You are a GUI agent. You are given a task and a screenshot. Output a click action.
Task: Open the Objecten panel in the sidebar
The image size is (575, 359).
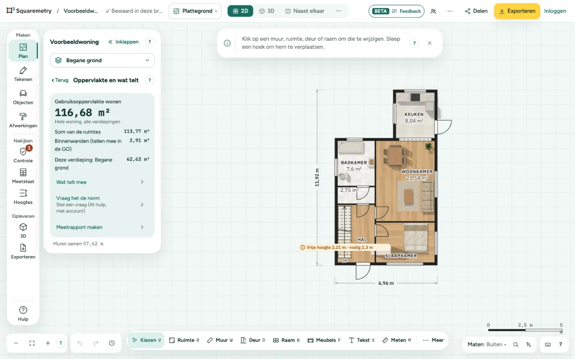click(23, 97)
